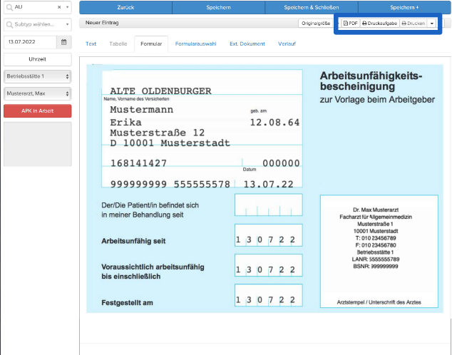Click the Drucken printer button

click(414, 24)
